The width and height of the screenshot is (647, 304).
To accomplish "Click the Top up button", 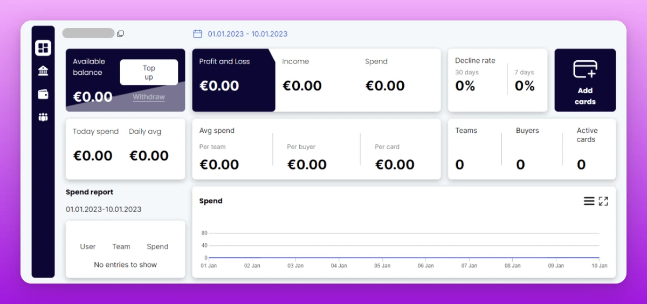I will click(x=149, y=72).
